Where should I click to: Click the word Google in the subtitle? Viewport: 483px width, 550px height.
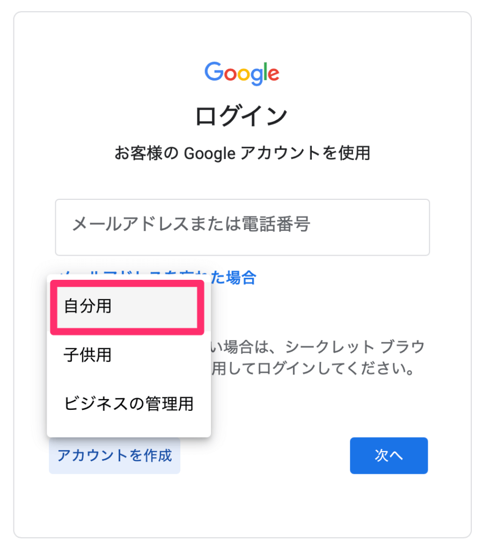[210, 154]
